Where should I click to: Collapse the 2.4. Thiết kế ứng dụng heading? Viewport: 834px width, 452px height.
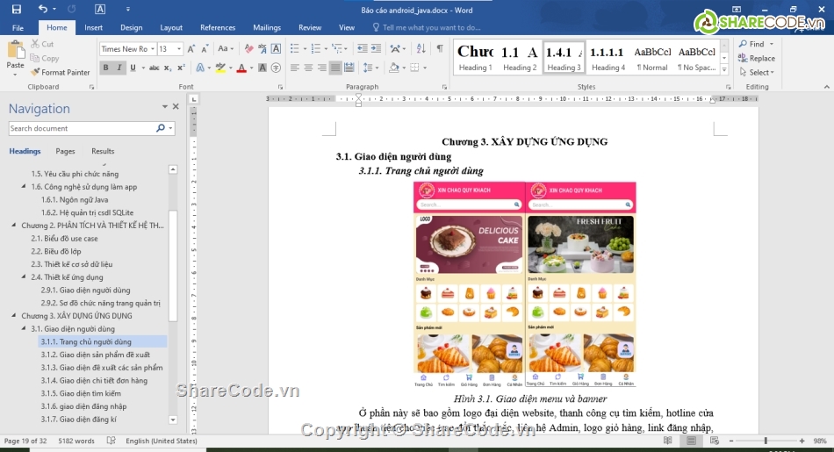click(25, 277)
